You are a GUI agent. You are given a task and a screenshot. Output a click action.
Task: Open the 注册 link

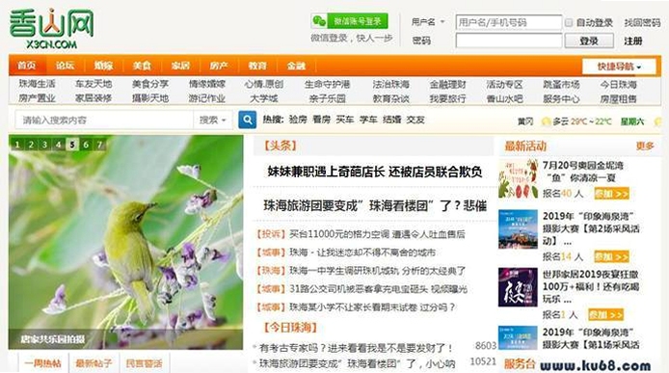tap(633, 41)
